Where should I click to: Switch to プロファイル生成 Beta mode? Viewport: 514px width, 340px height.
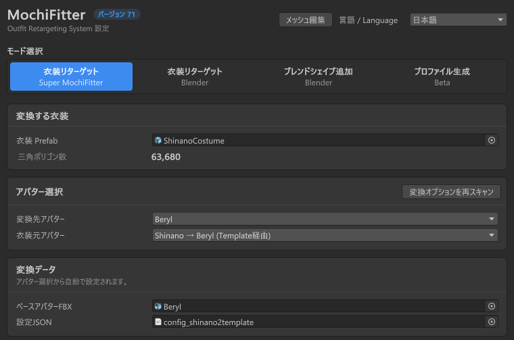coord(442,77)
